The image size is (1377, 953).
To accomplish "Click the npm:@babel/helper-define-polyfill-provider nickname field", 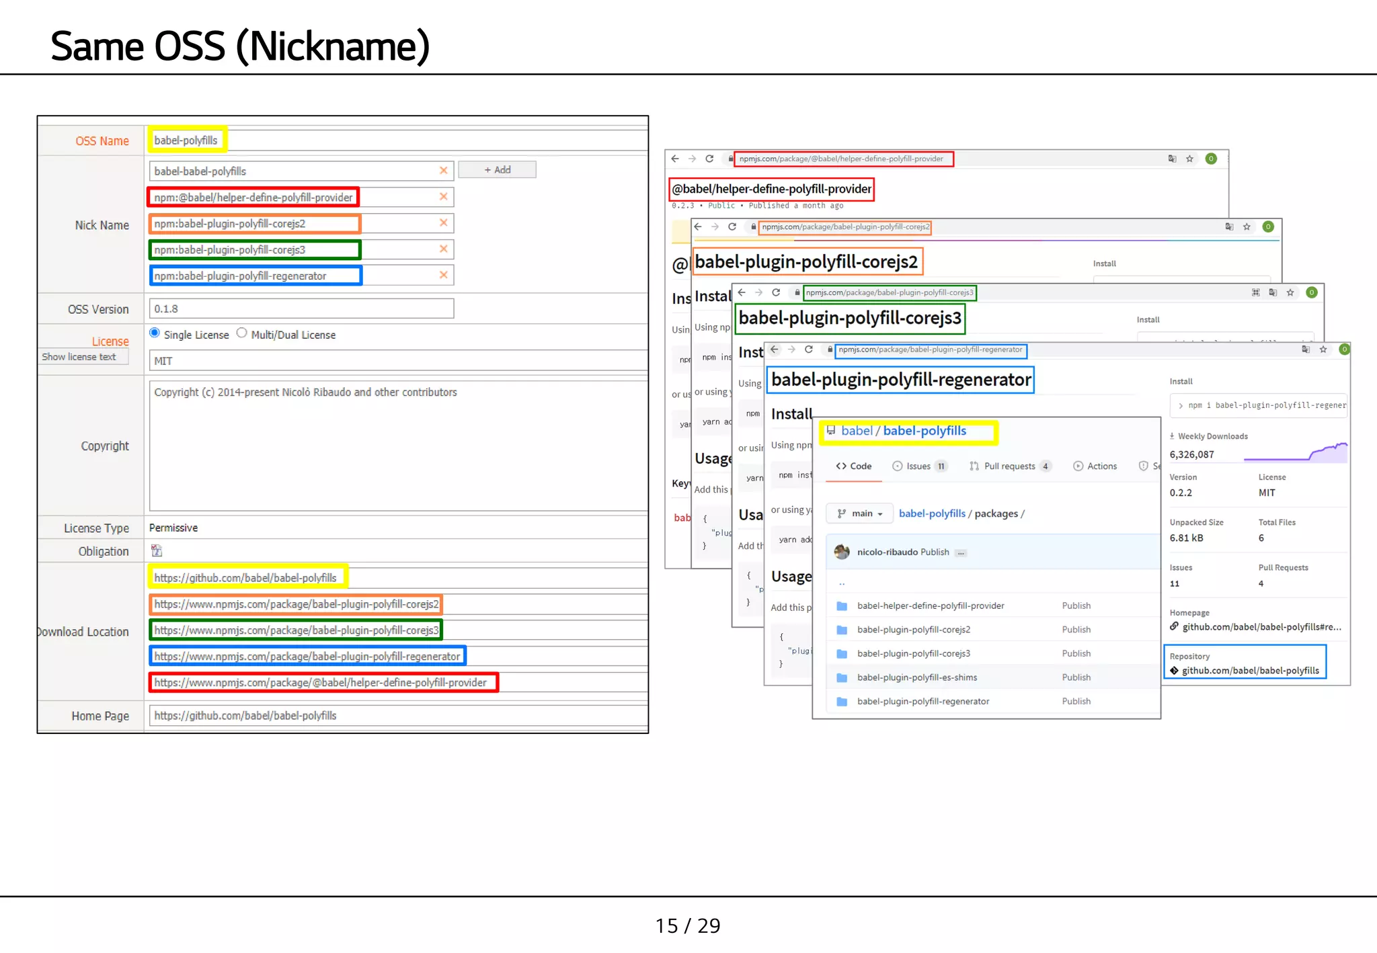I will click(x=301, y=198).
